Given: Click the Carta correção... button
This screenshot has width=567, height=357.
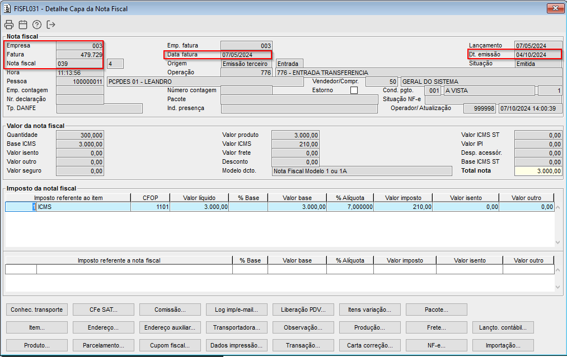Looking at the screenshot, I should click(x=369, y=345).
